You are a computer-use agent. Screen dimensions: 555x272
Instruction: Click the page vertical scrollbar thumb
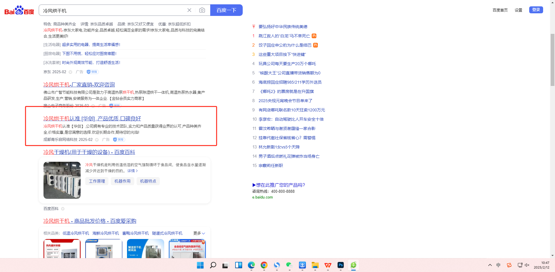[x=552, y=60]
